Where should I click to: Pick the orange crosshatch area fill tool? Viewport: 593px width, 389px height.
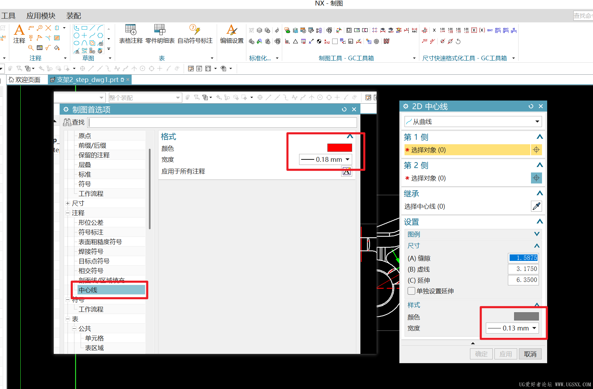pyautogui.click(x=57, y=38)
